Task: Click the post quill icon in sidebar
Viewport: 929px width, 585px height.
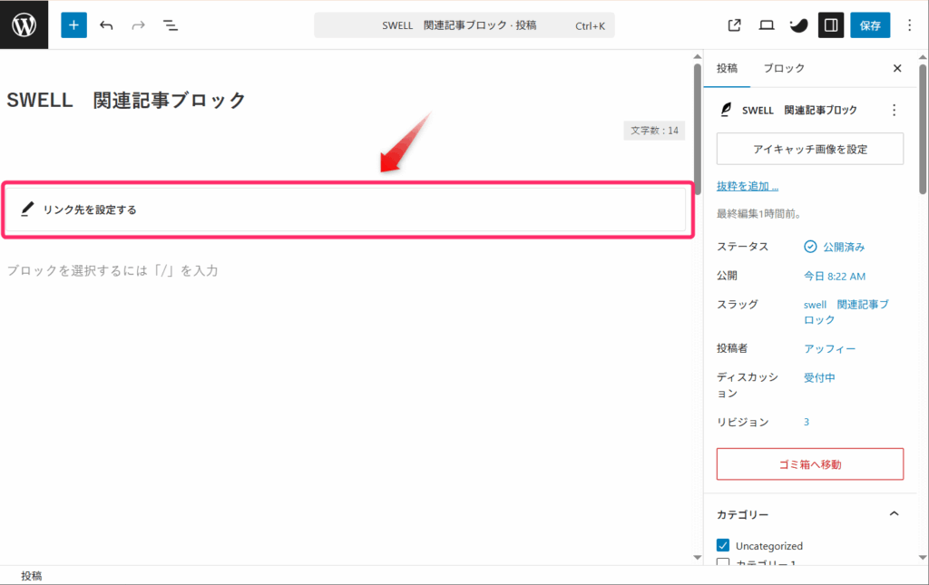Action: pyautogui.click(x=726, y=110)
